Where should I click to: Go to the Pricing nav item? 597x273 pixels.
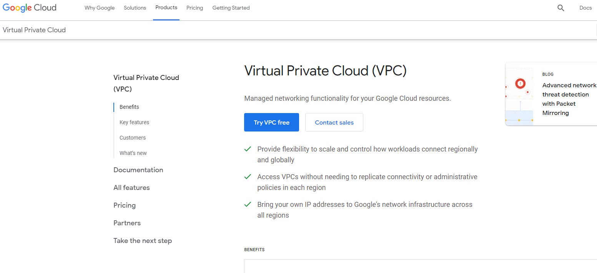coord(195,8)
